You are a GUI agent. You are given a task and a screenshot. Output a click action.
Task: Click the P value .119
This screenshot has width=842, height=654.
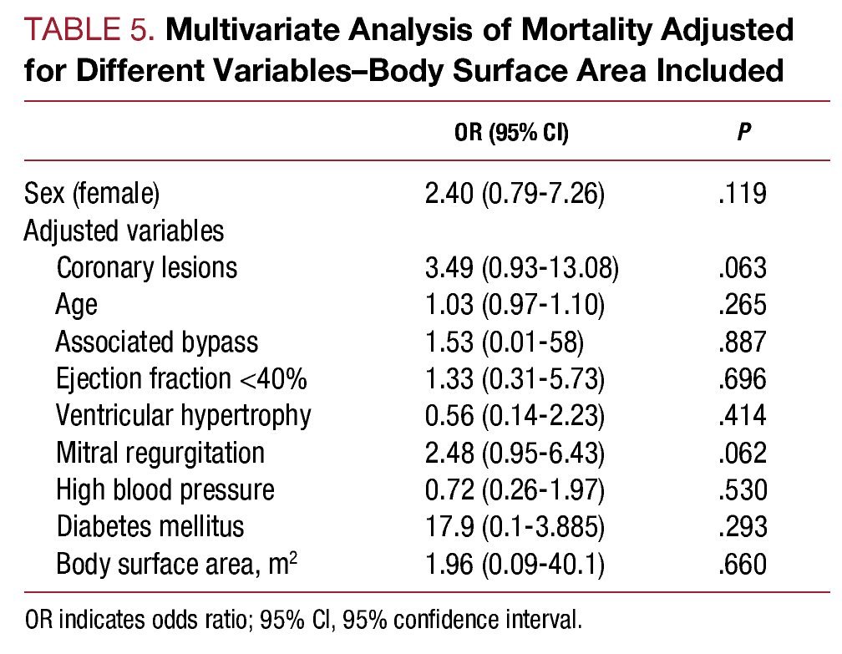click(742, 195)
